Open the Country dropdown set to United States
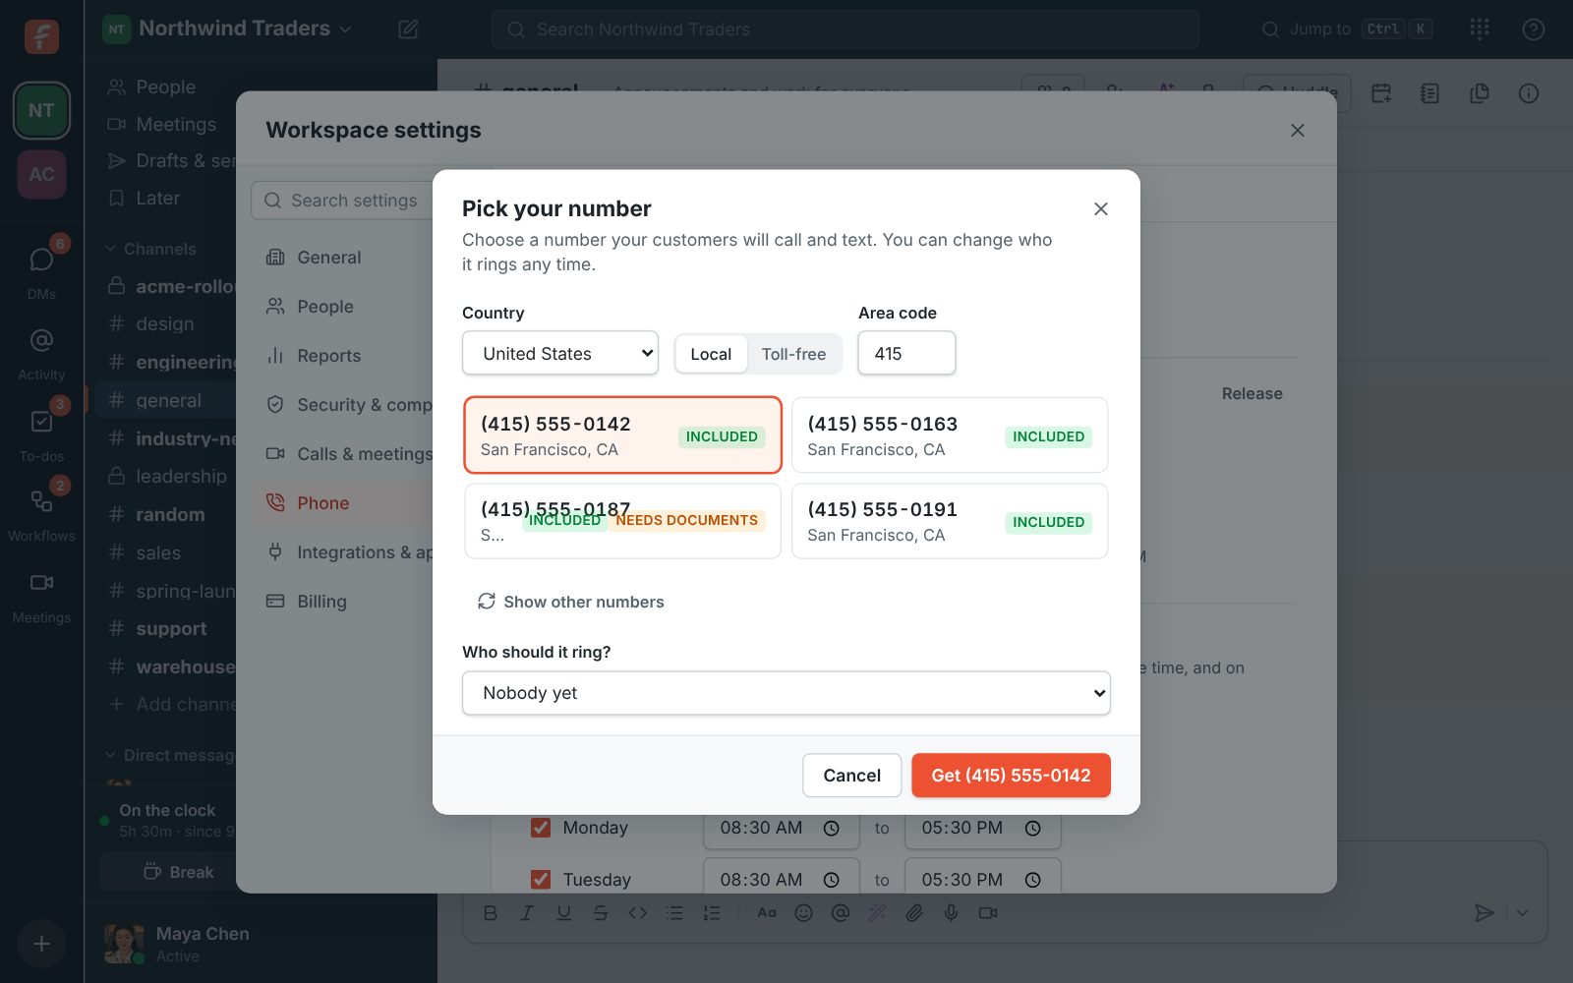The height and width of the screenshot is (983, 1573). (560, 353)
